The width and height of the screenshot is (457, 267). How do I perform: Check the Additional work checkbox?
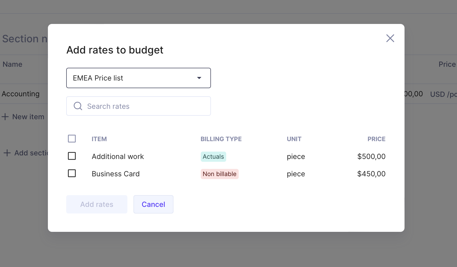(x=72, y=156)
